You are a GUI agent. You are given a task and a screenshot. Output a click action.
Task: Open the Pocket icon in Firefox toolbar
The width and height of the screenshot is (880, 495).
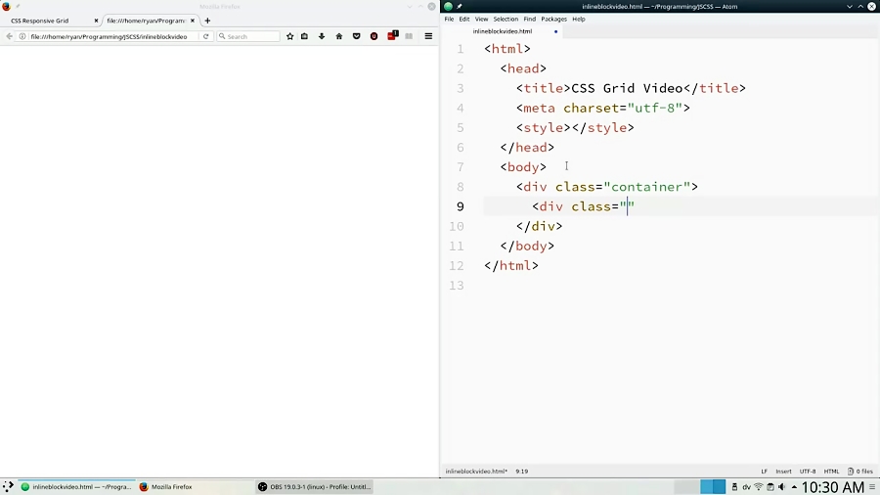(356, 36)
